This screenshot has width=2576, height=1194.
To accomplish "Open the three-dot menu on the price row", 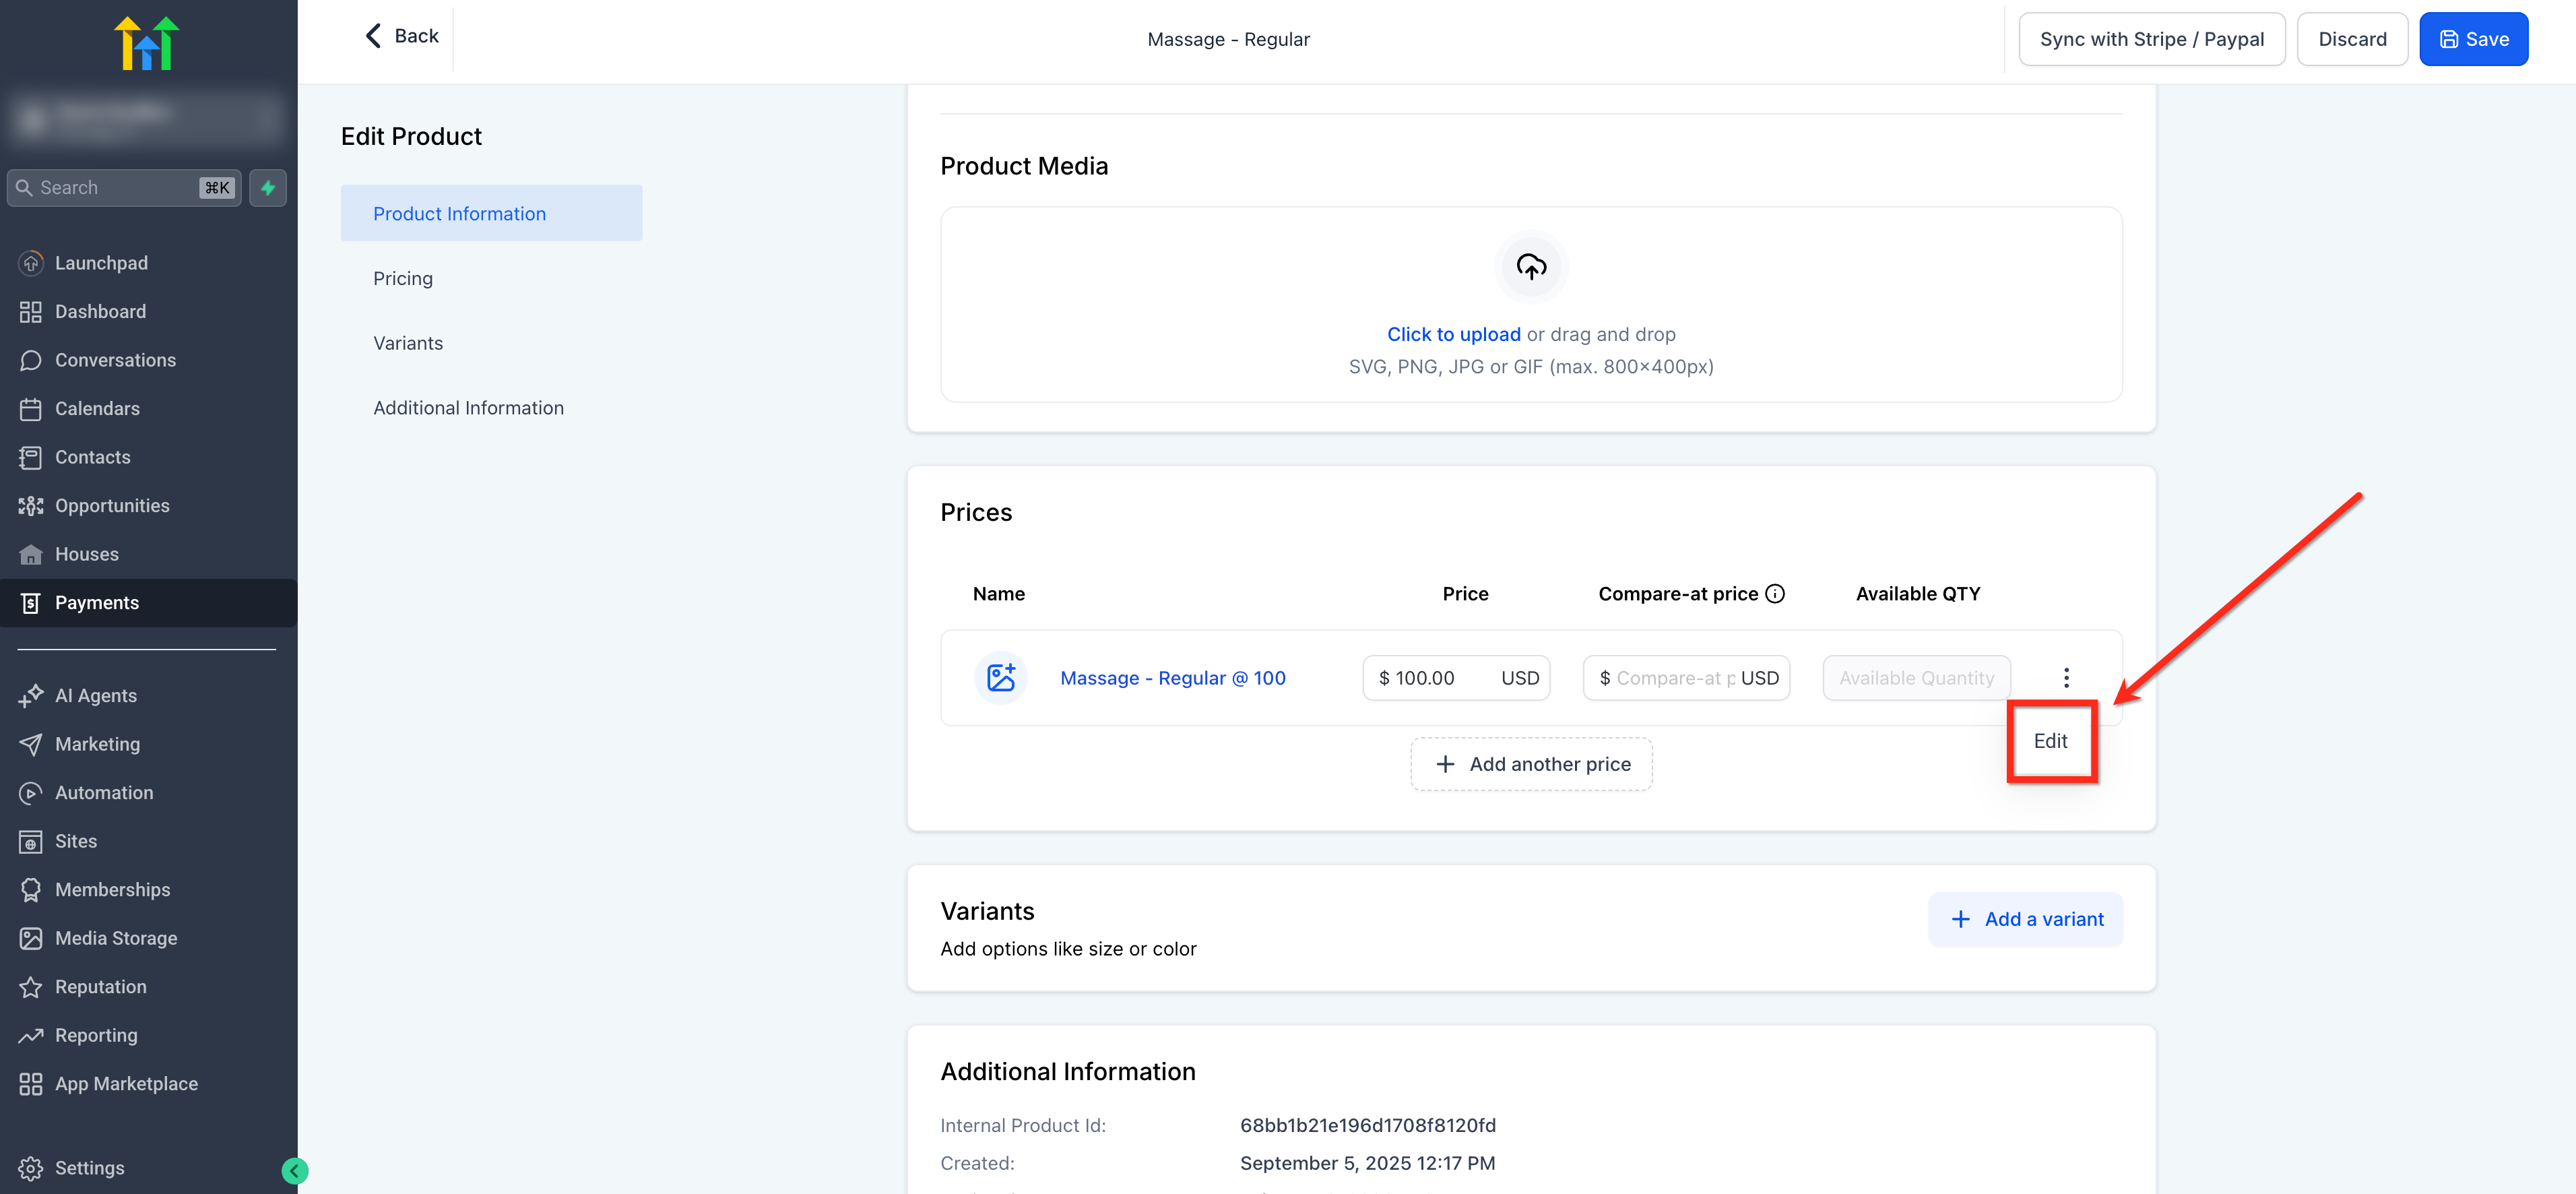I will coord(2066,678).
